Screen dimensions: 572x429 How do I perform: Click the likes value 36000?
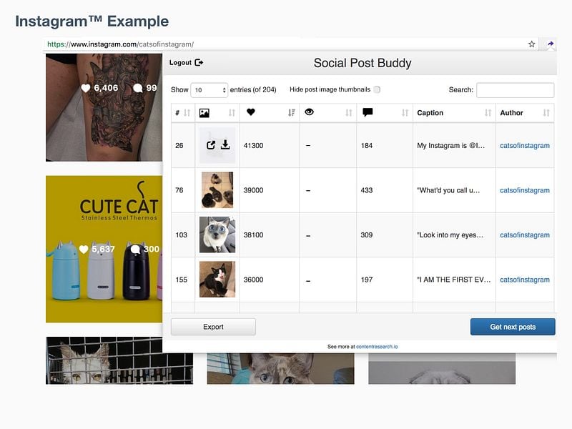click(254, 280)
